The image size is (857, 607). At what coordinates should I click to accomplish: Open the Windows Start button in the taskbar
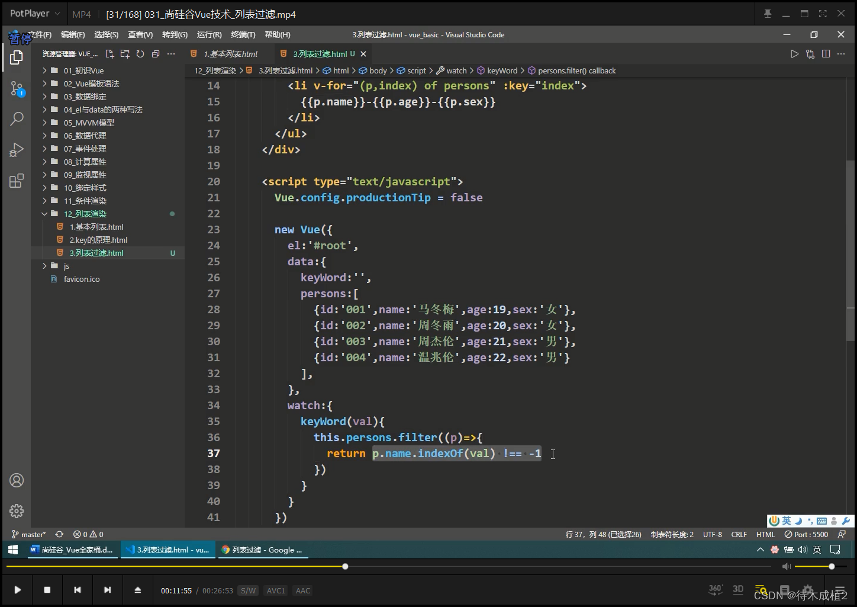point(13,550)
